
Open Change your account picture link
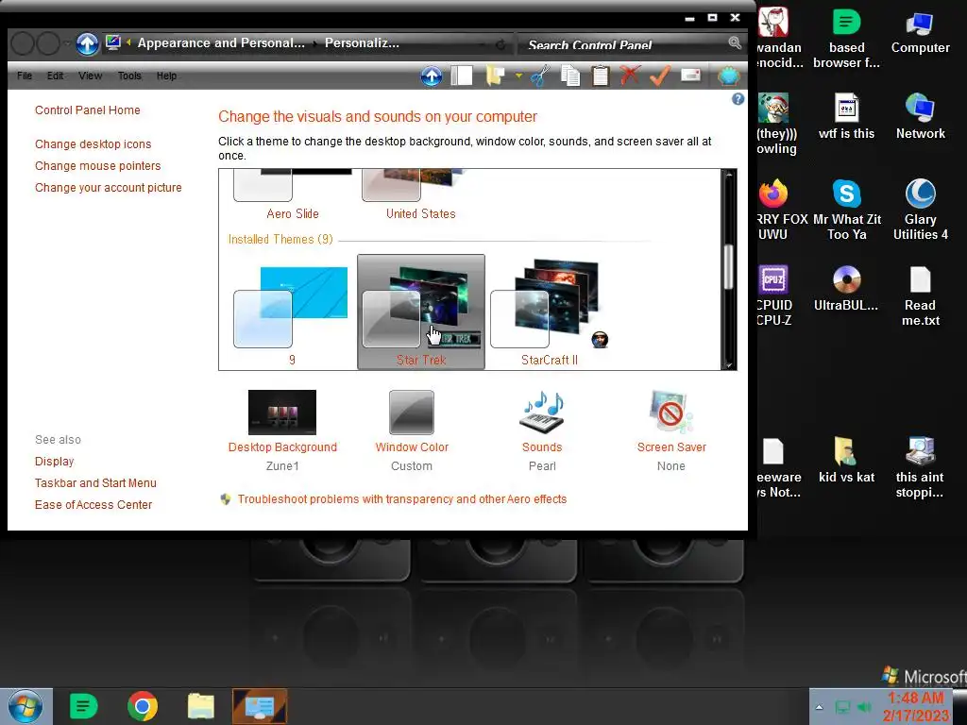pos(109,188)
